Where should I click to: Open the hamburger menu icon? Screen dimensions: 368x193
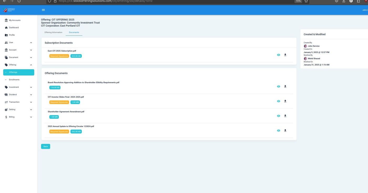43,10
